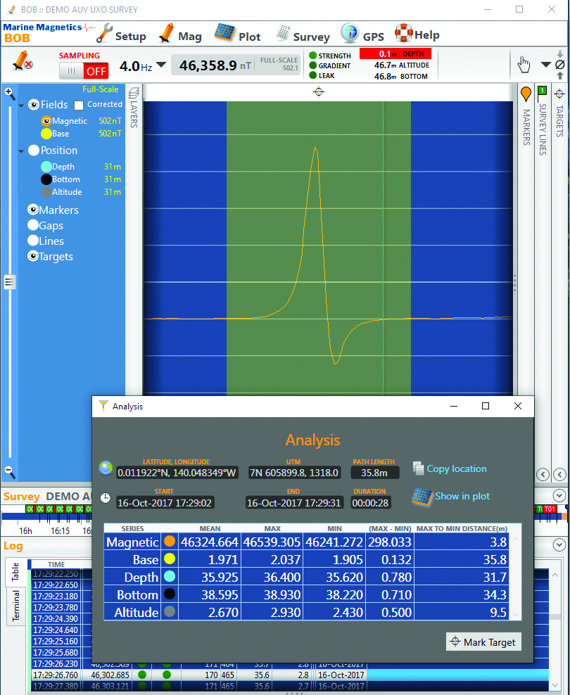This screenshot has width=570, height=695.
Task: Toggle Fields visibility eye
Action: tap(34, 105)
